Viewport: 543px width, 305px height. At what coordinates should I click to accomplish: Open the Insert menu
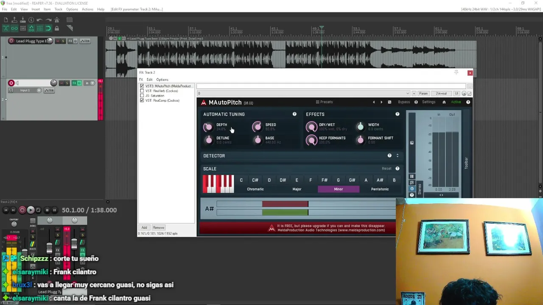(x=36, y=9)
